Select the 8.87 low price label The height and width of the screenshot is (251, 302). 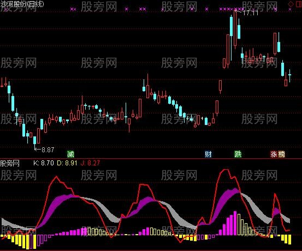click(48, 150)
